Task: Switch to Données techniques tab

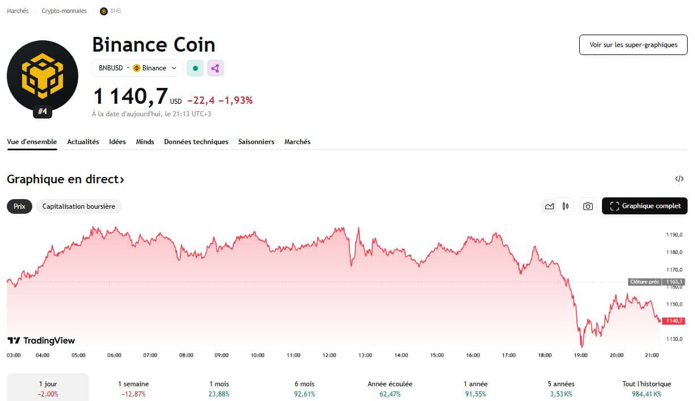Action: click(196, 142)
